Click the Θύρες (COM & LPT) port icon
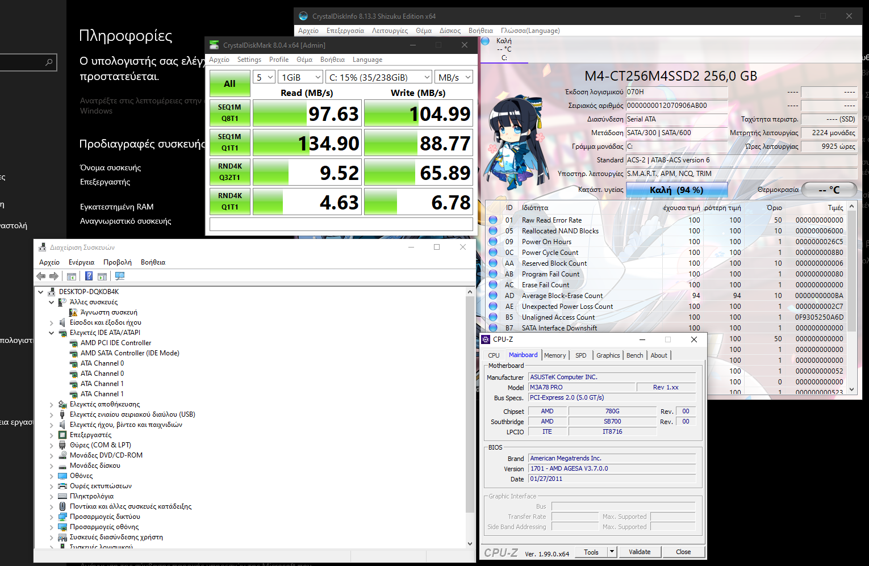The width and height of the screenshot is (869, 566). coord(62,445)
